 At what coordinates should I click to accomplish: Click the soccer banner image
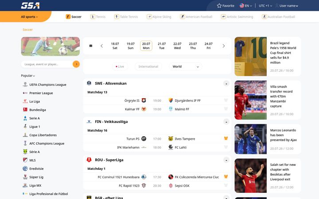pos(51,46)
